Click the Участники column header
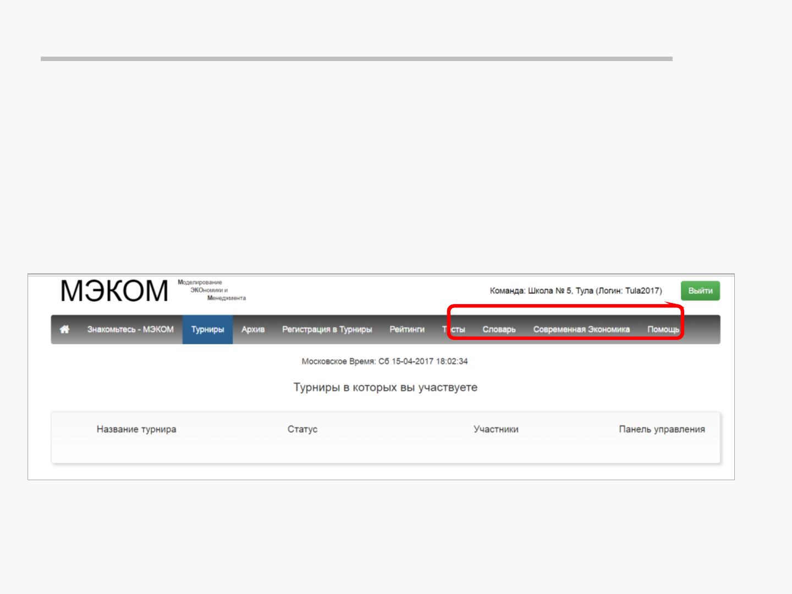Image resolution: width=792 pixels, height=594 pixels. tap(496, 430)
